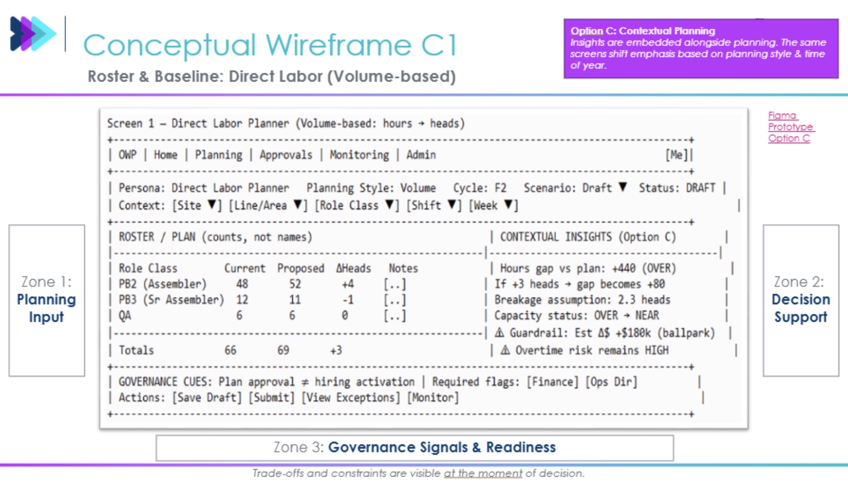Open the Week selector dropdown
Viewport: 848px width, 483px height.
[x=492, y=205]
